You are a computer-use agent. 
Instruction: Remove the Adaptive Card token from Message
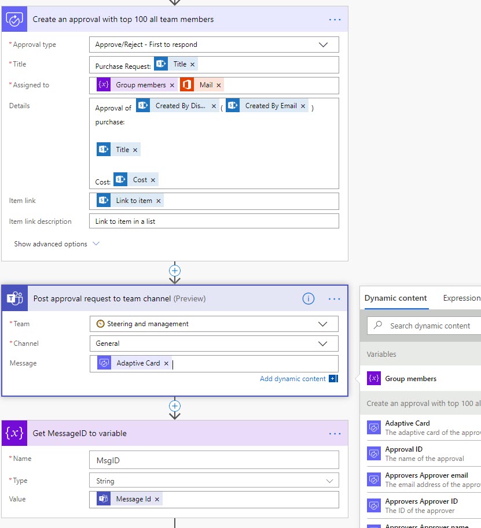(166, 363)
